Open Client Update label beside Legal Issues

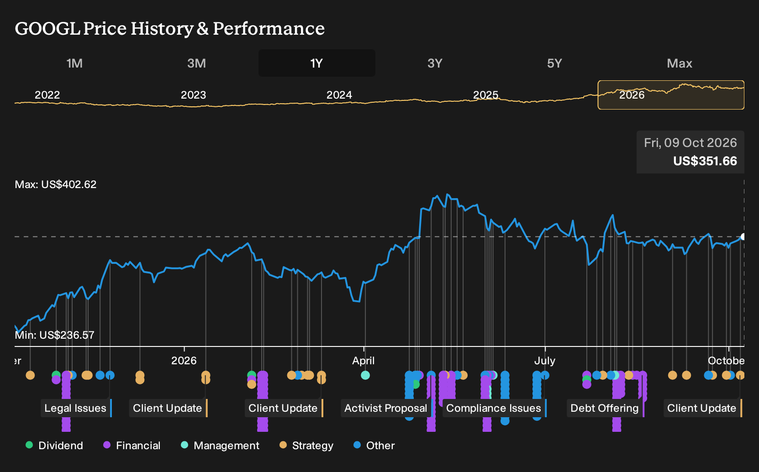(168, 408)
